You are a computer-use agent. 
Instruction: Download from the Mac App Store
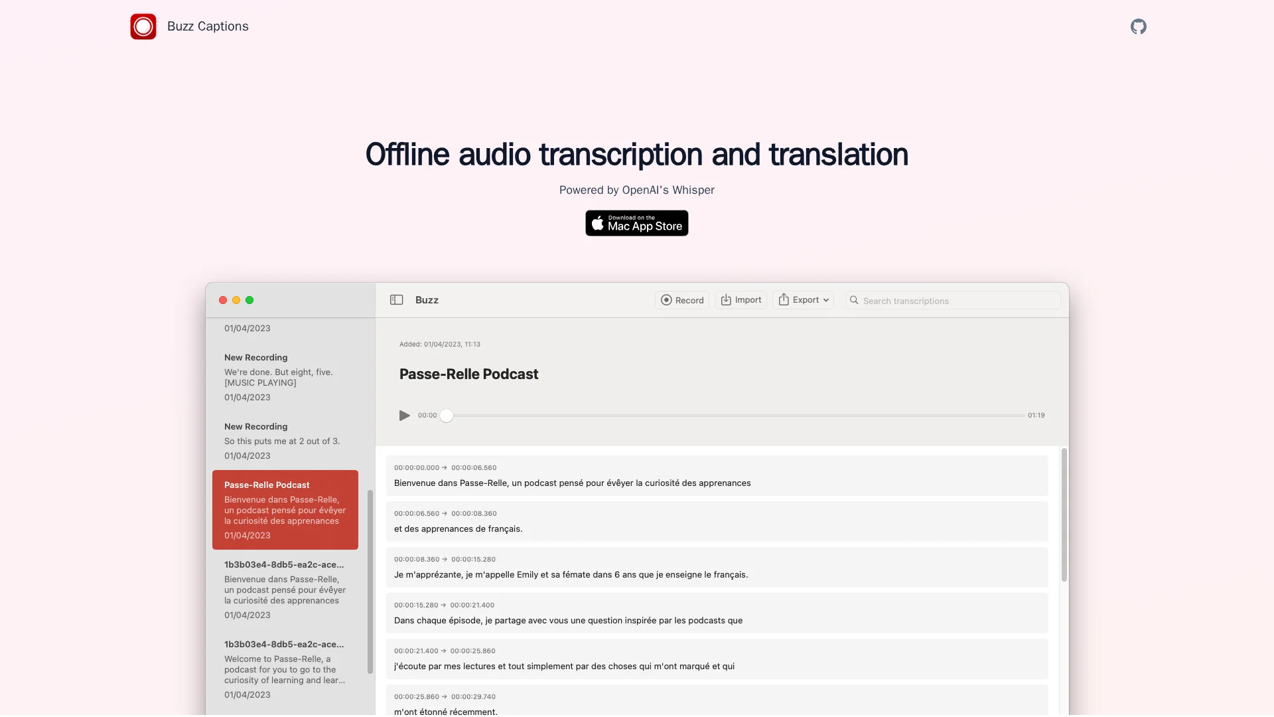[636, 223]
